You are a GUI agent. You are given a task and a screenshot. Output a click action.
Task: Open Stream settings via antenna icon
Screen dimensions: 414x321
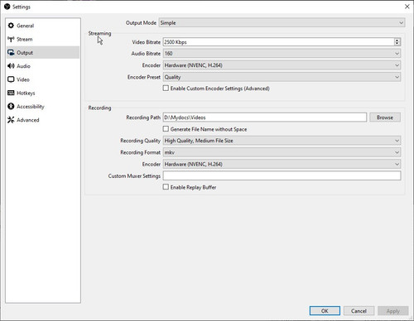pyautogui.click(x=11, y=39)
